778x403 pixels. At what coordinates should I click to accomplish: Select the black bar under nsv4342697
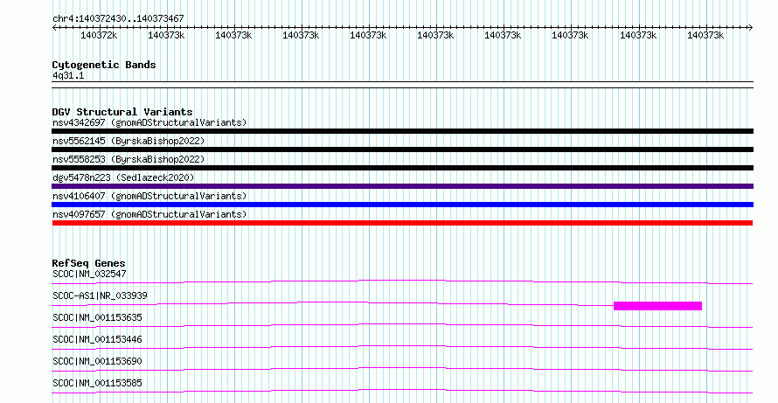click(x=402, y=131)
